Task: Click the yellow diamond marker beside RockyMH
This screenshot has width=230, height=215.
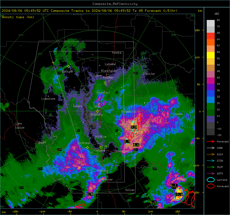Action: coord(68,67)
